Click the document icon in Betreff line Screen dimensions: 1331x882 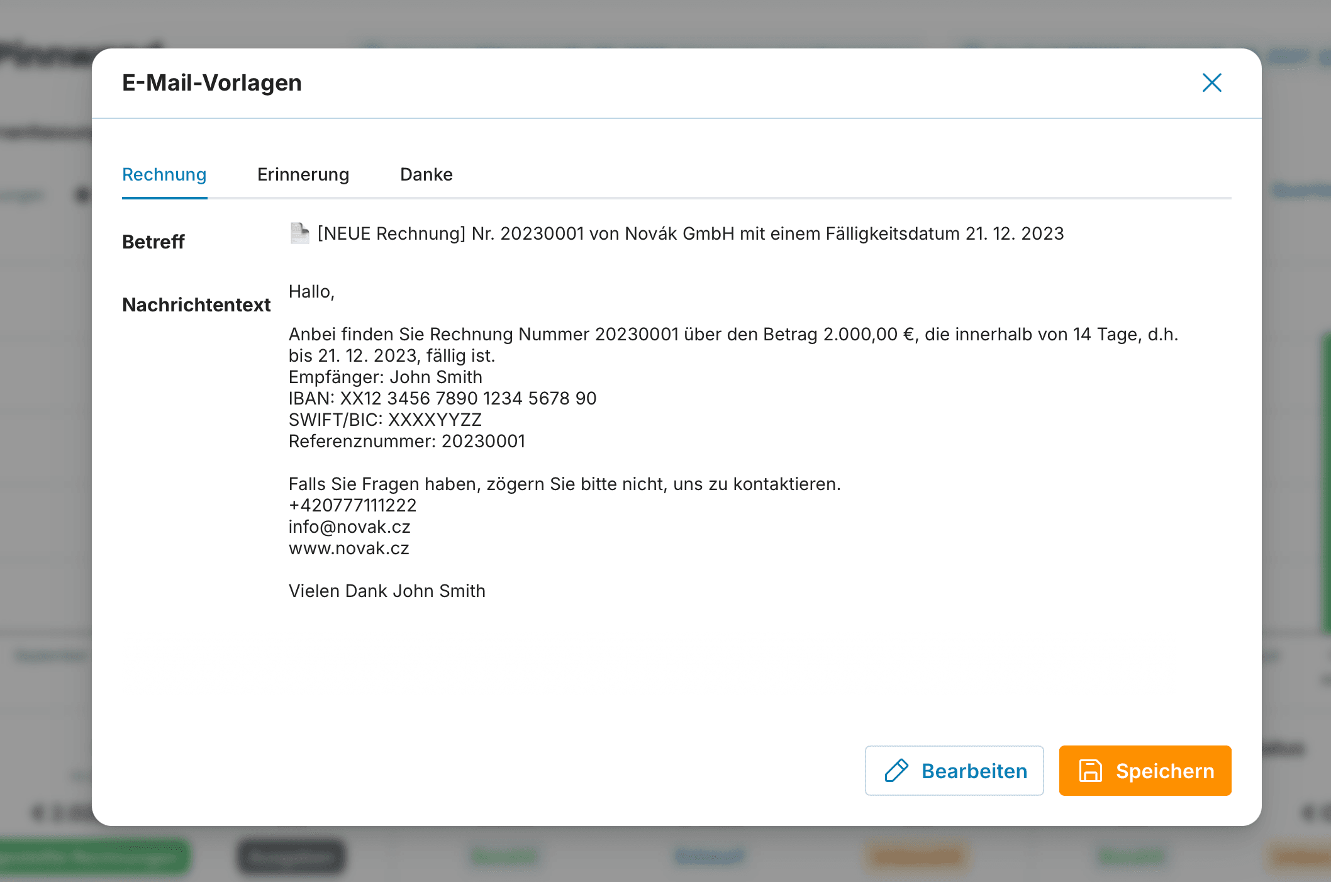[299, 233]
